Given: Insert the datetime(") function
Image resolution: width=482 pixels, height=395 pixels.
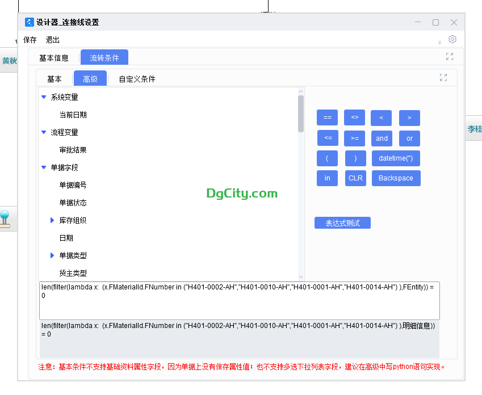Looking at the screenshot, I should 396,158.
